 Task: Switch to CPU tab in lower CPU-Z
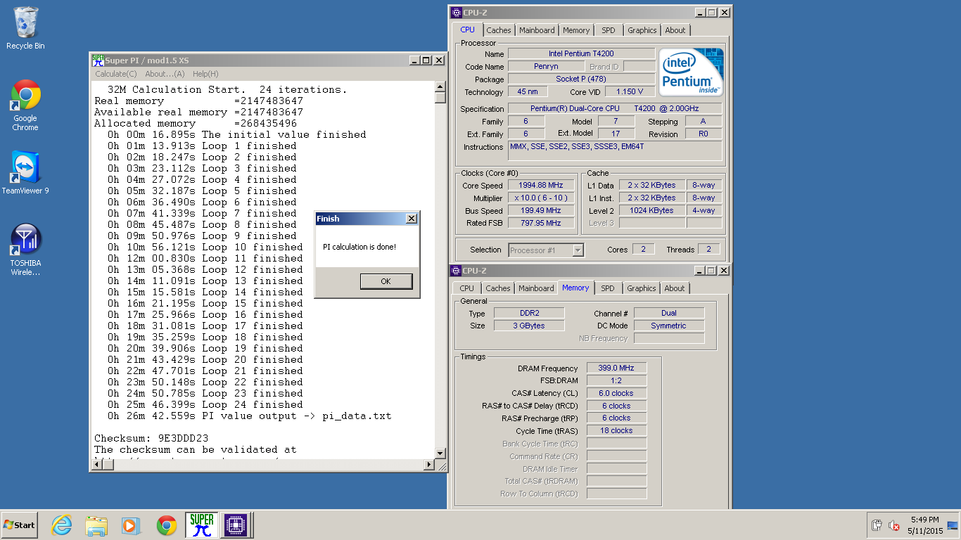tap(467, 288)
